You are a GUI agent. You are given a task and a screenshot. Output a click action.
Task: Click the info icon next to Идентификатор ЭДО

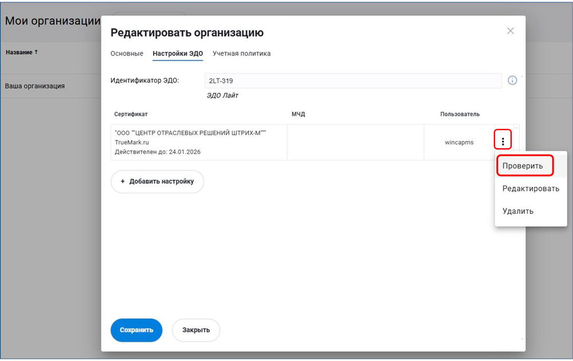click(x=512, y=81)
